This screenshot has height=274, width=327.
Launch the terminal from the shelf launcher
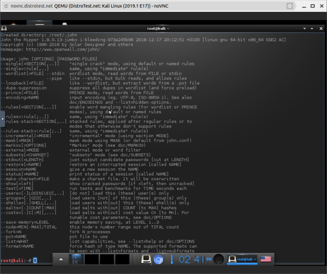[x=146, y=259]
